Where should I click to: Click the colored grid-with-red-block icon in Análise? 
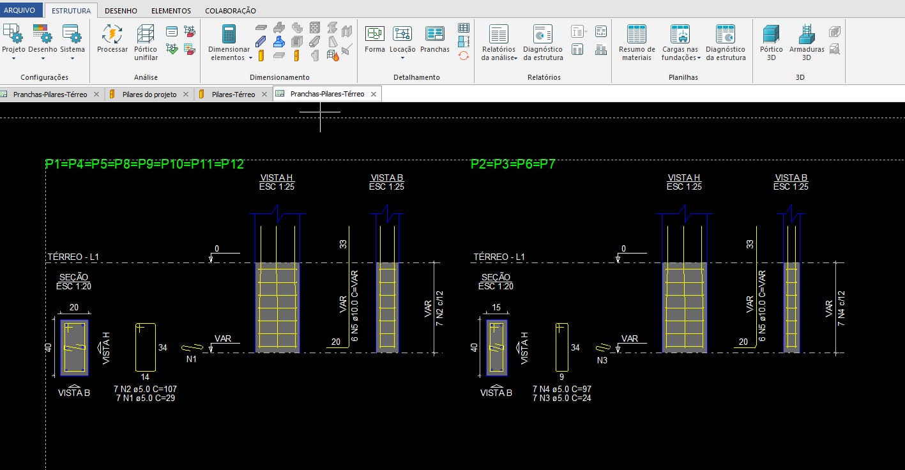point(190,49)
